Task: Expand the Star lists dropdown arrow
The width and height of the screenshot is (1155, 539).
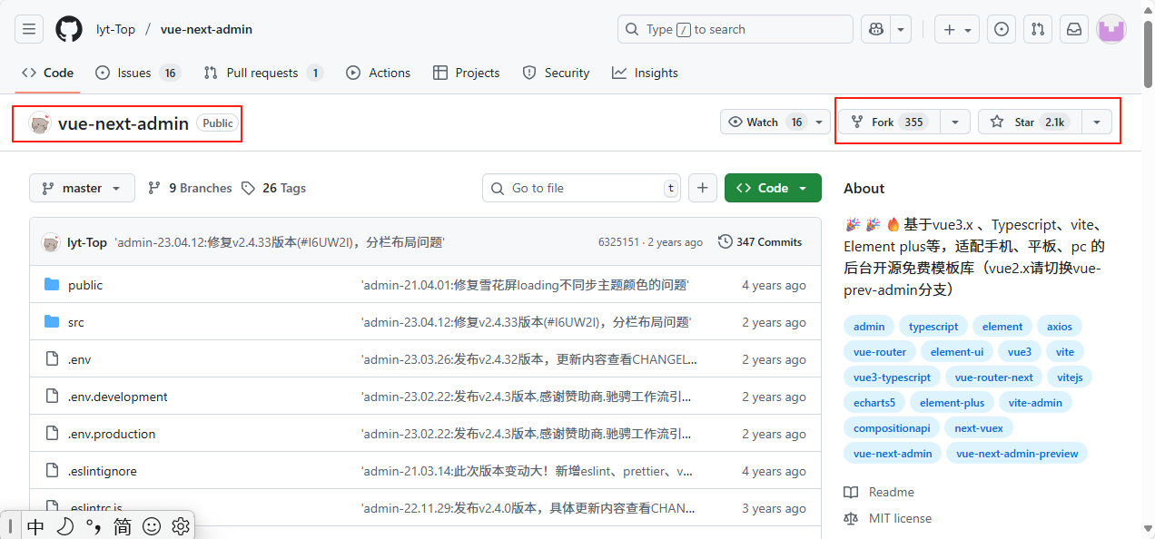Action: click(1097, 122)
